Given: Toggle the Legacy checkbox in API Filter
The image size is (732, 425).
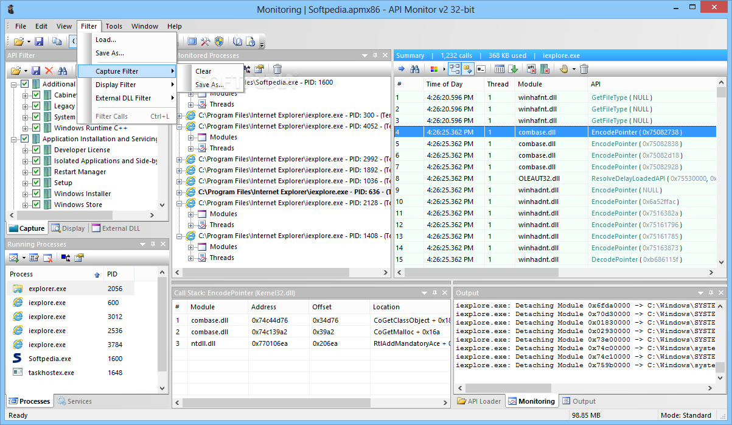Looking at the screenshot, I should pyautogui.click(x=36, y=106).
